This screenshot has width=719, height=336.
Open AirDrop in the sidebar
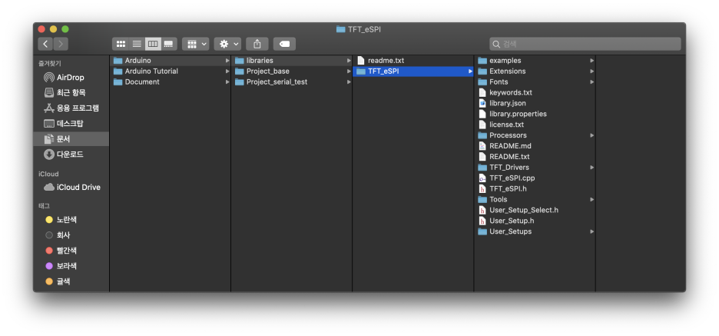pos(71,78)
